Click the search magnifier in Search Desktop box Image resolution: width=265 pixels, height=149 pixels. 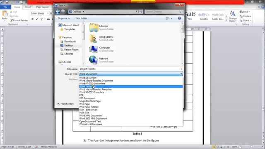[x=181, y=12]
